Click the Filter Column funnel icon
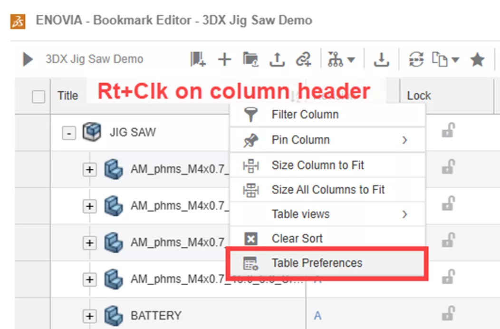 (250, 115)
